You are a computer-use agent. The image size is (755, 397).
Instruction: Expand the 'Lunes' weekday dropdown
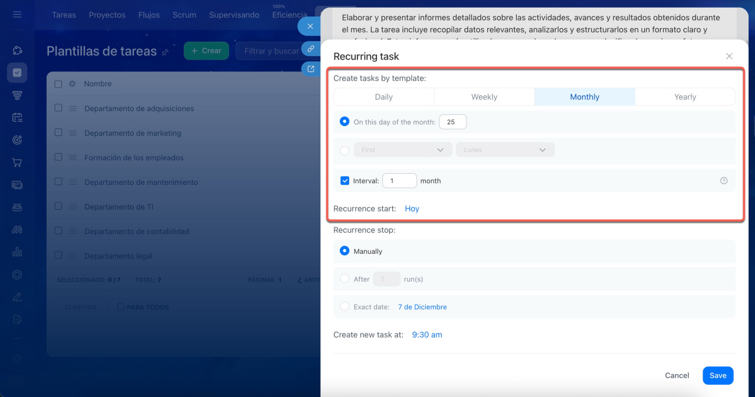[x=505, y=150]
